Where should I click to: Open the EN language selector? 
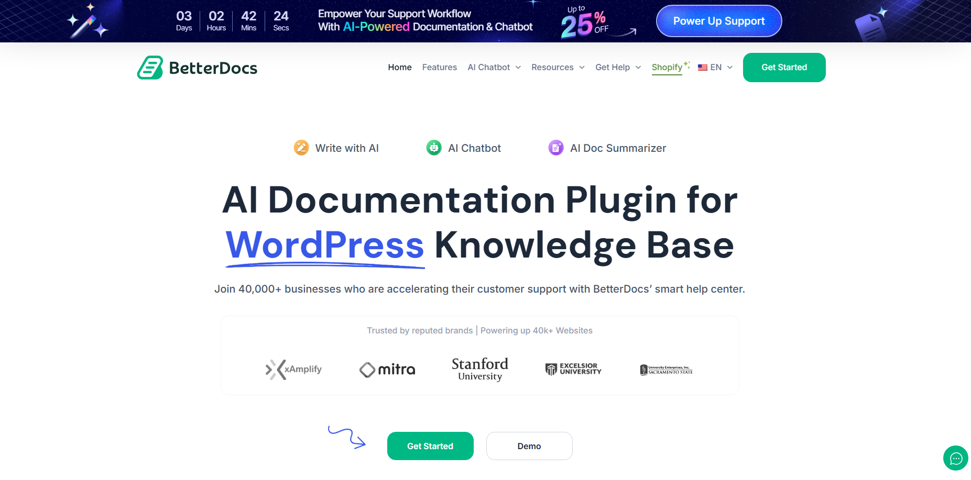point(716,67)
